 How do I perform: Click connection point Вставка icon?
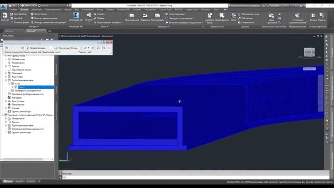[313, 17]
